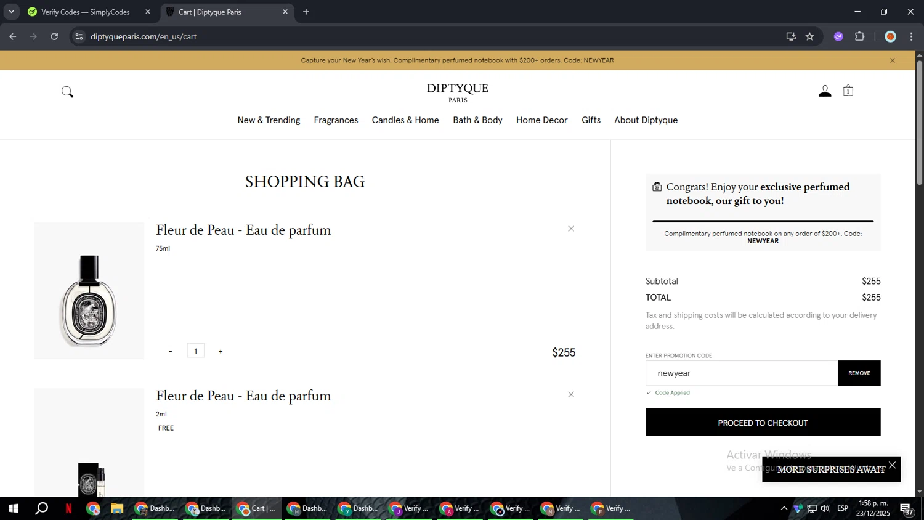Decrease quantity of the 75ml perfume
Image resolution: width=924 pixels, height=520 pixels.
point(171,351)
